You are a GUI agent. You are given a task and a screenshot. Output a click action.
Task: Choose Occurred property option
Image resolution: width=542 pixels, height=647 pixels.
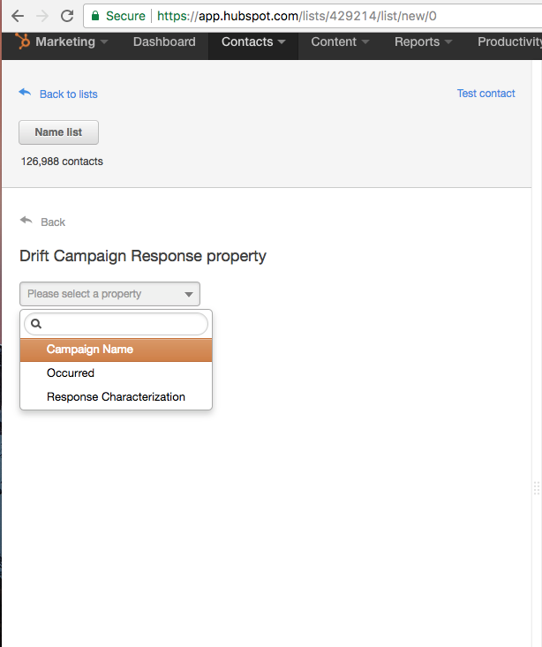[116, 373]
